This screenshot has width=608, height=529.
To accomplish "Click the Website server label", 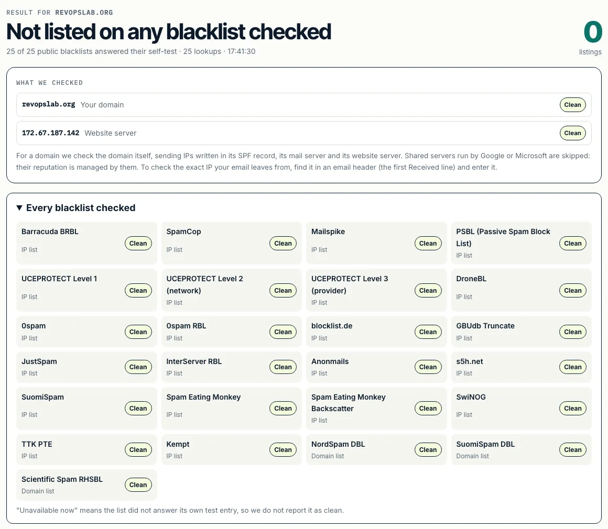I will pyautogui.click(x=111, y=133).
